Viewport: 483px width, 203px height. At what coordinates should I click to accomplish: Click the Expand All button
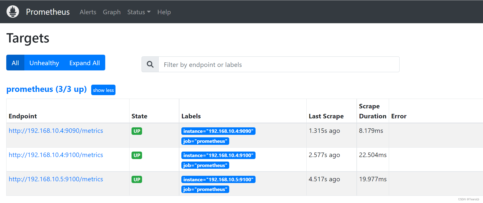point(85,63)
